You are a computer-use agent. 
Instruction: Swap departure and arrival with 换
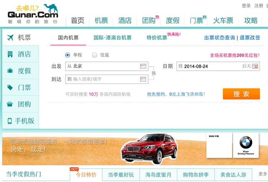(154, 74)
